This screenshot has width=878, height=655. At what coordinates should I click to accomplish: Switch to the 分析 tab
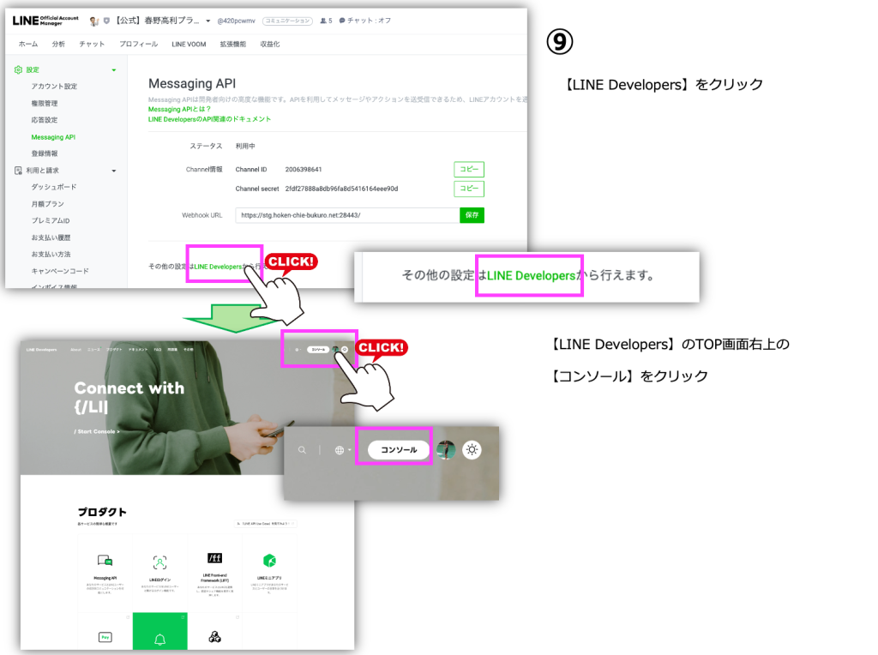[58, 45]
